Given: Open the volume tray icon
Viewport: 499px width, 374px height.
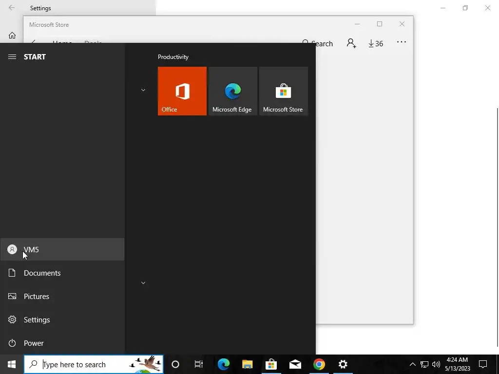Looking at the screenshot, I should tap(436, 364).
